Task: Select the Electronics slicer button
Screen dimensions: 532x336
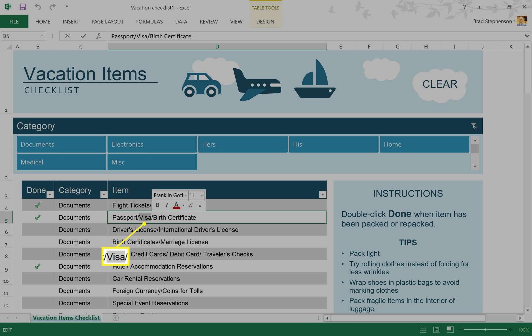Action: click(x=152, y=144)
